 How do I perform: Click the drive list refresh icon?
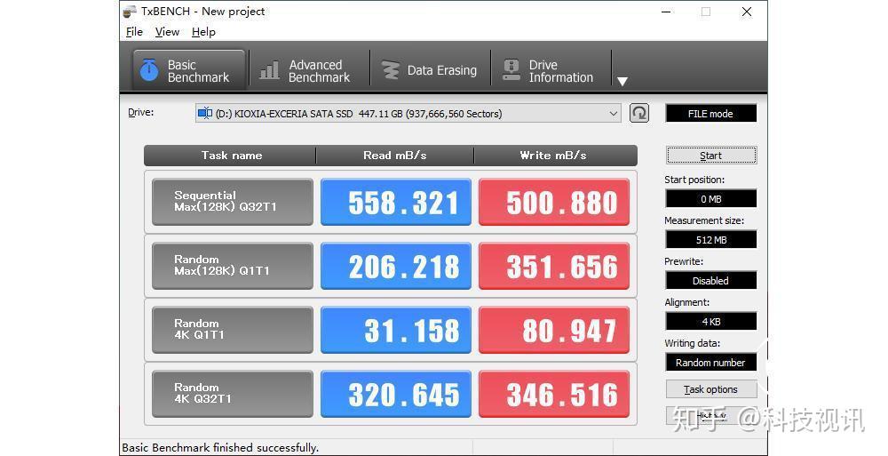638,113
